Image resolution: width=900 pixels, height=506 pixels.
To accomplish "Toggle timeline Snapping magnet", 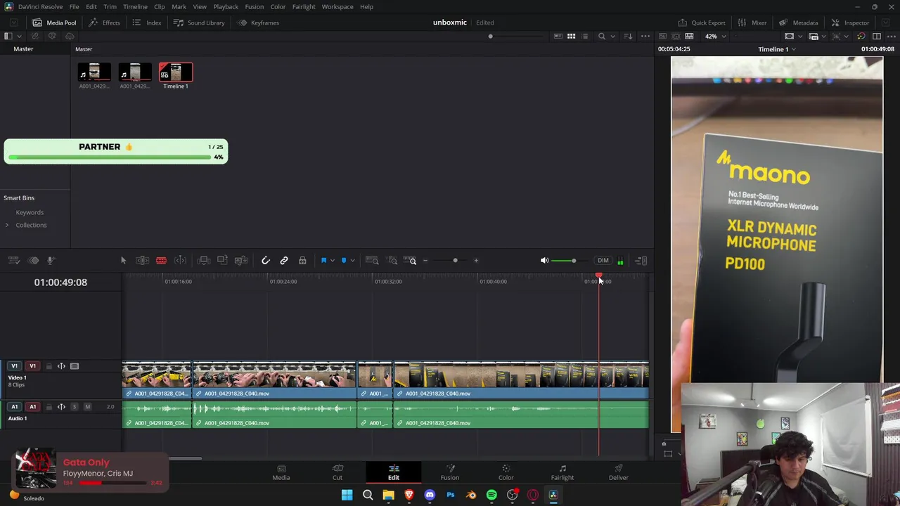I will (266, 261).
